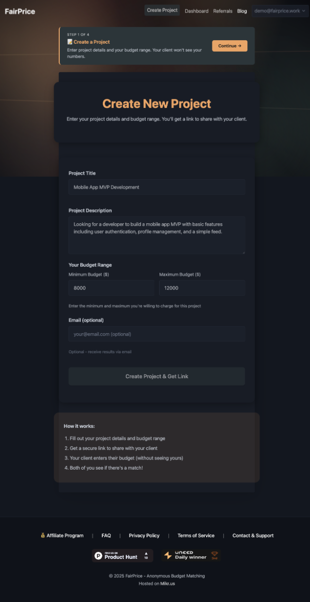Visit the Mikr.us hosting link
Screen dimensions: 310x602
[x=168, y=584]
